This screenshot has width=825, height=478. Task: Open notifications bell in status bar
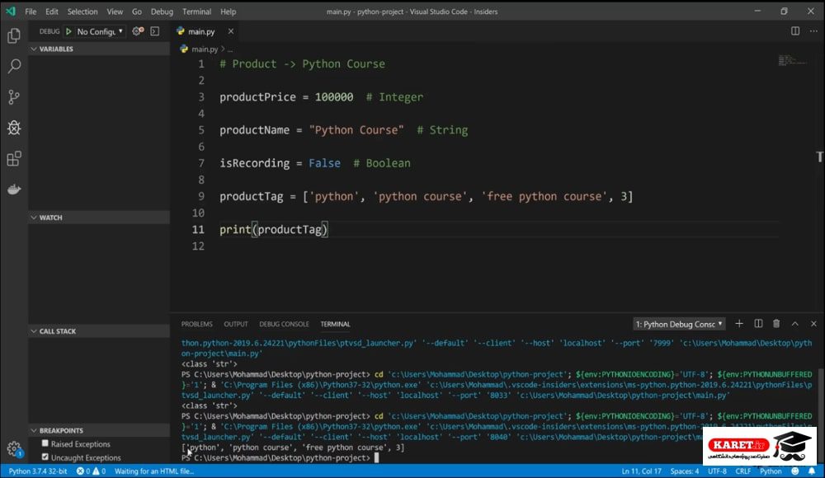pos(811,471)
